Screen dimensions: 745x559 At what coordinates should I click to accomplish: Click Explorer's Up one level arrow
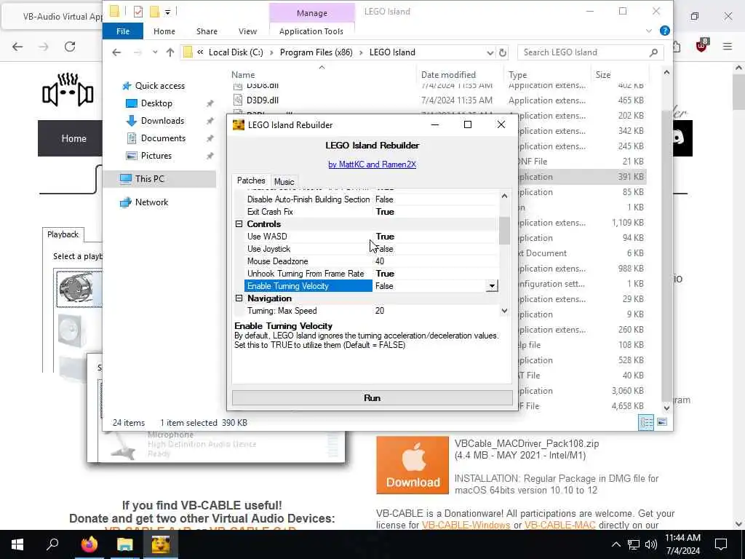click(x=170, y=52)
